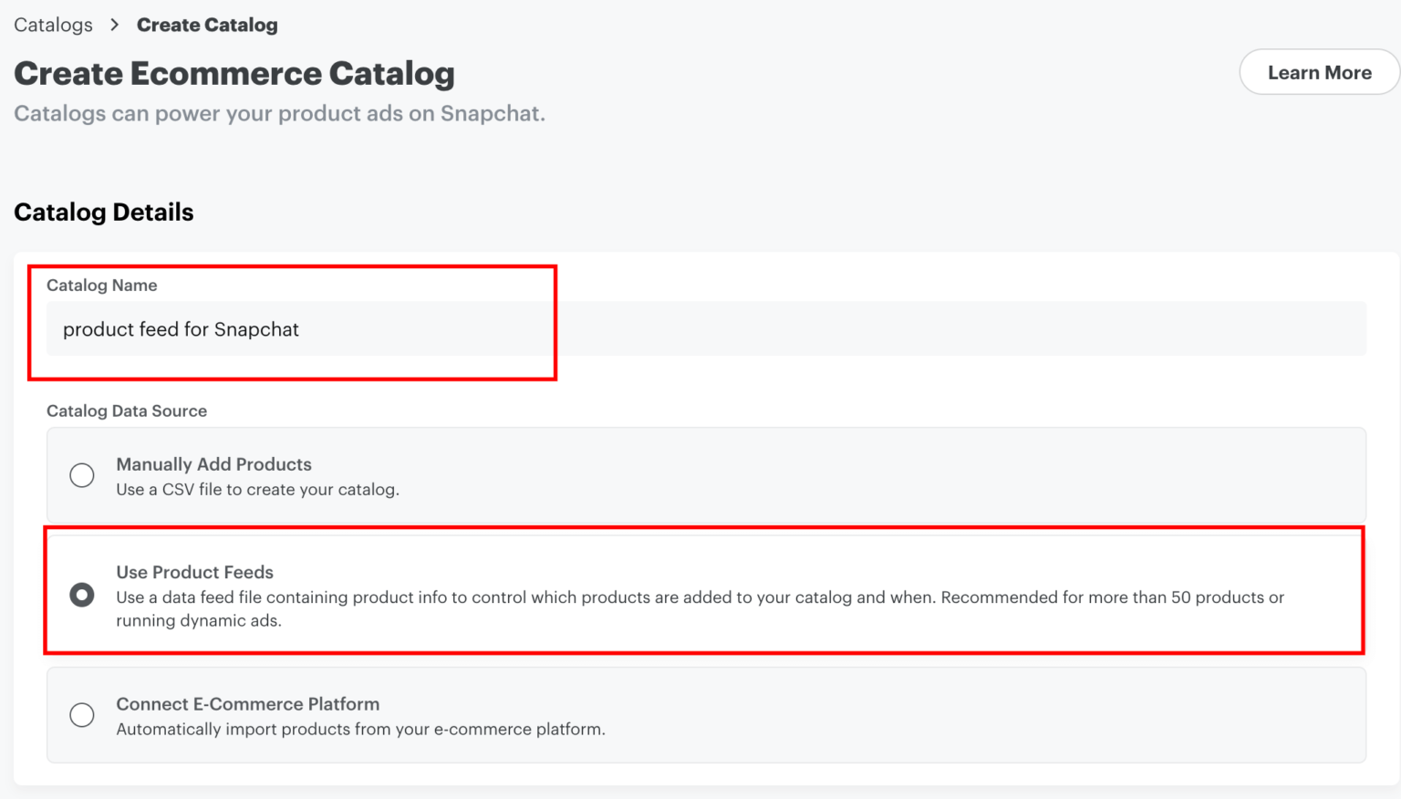Click the Connect E-Commerce Platform description text
The height and width of the screenshot is (799, 1401).
pos(360,729)
